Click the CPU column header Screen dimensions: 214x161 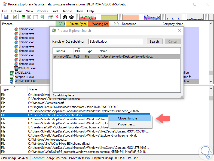61,24
